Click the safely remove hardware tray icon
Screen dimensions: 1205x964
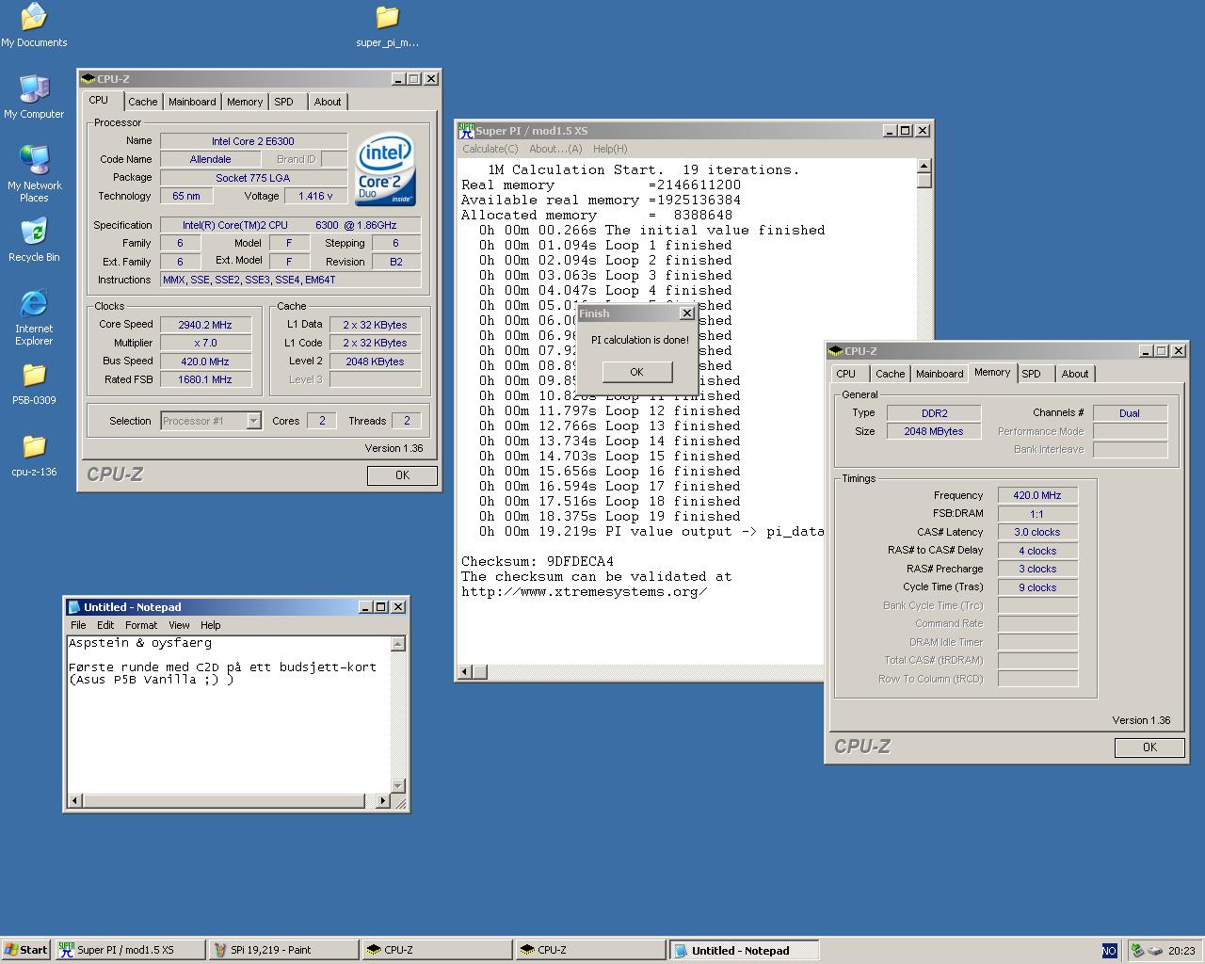tap(1137, 951)
